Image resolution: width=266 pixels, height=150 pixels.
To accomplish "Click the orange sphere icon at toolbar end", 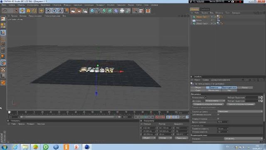I will (x=148, y=11).
